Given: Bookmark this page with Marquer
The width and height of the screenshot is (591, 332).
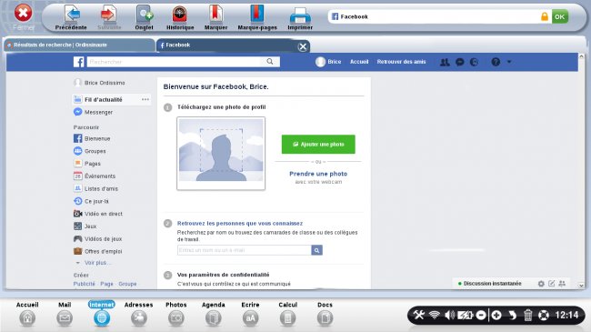Looking at the screenshot, I should click(x=216, y=17).
